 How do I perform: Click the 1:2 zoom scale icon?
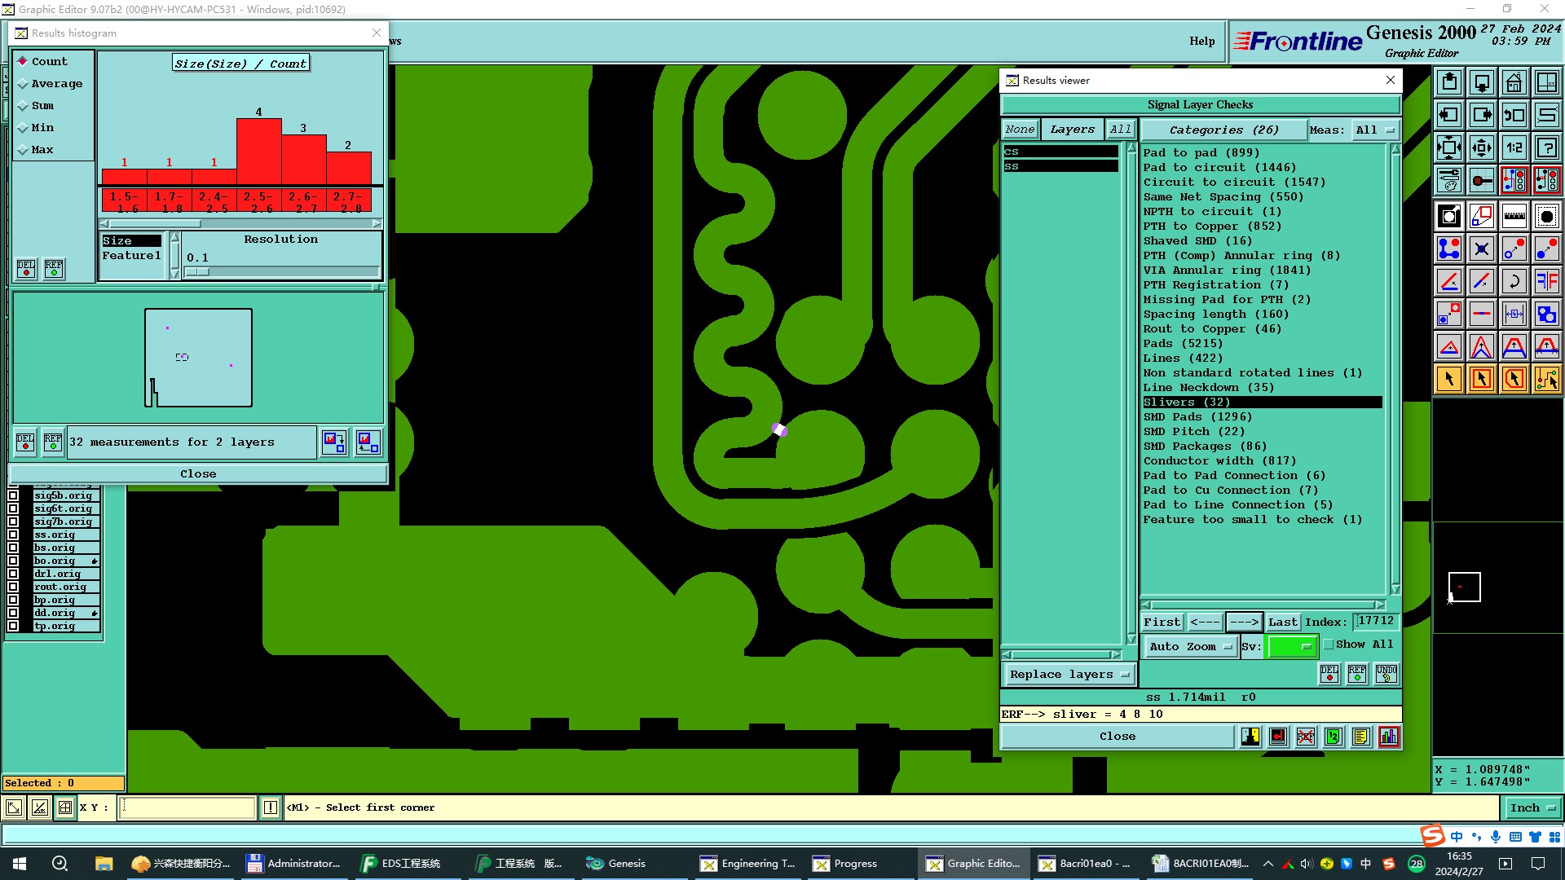pyautogui.click(x=1514, y=147)
